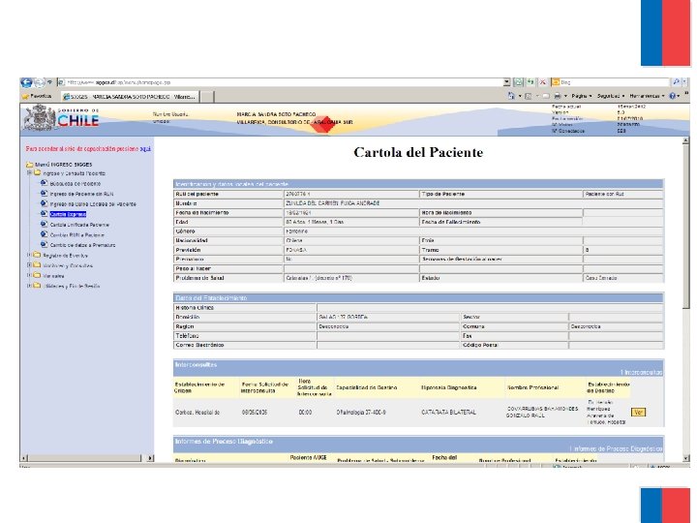The image size is (697, 523).
Task: Open Cambiar RUN a Paciente item
Action: pos(76,234)
